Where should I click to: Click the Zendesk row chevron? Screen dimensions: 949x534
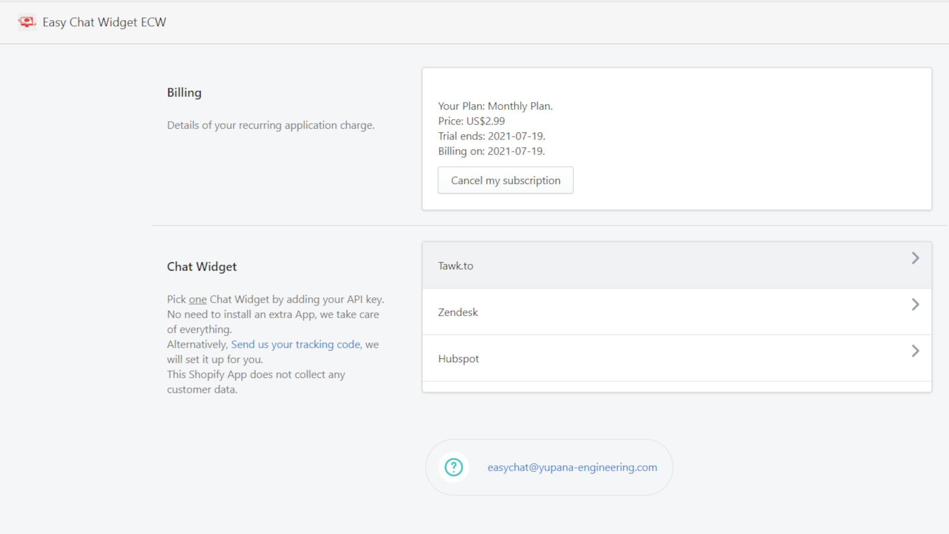click(915, 304)
